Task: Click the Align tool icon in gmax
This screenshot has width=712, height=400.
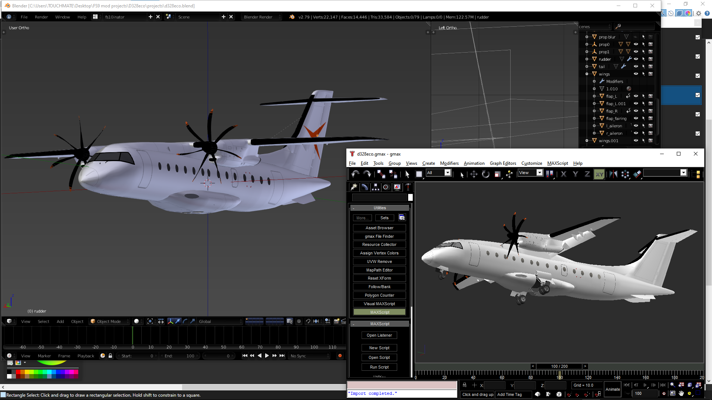Action: (x=637, y=174)
